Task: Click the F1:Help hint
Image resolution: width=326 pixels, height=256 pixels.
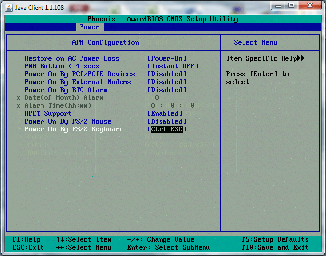Action: pos(27,239)
